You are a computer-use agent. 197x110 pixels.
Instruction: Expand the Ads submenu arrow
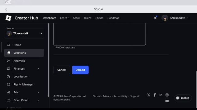pyautogui.click(x=38, y=92)
